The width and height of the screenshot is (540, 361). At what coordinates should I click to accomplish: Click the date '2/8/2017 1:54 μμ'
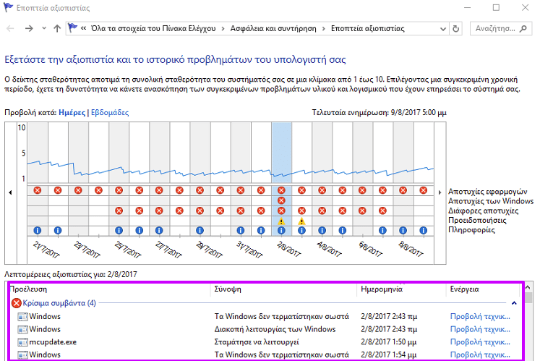pyautogui.click(x=388, y=354)
